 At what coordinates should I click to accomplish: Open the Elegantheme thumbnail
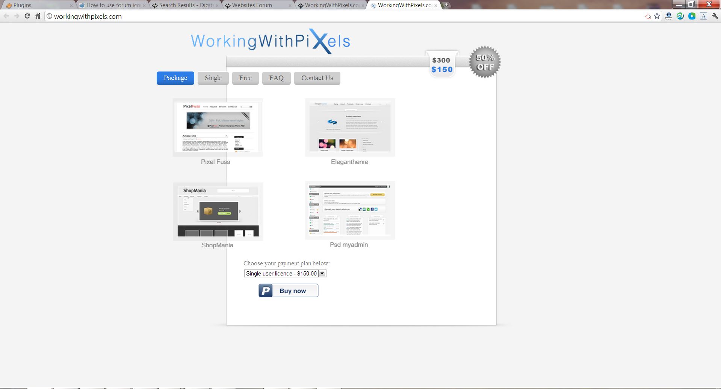(x=350, y=127)
